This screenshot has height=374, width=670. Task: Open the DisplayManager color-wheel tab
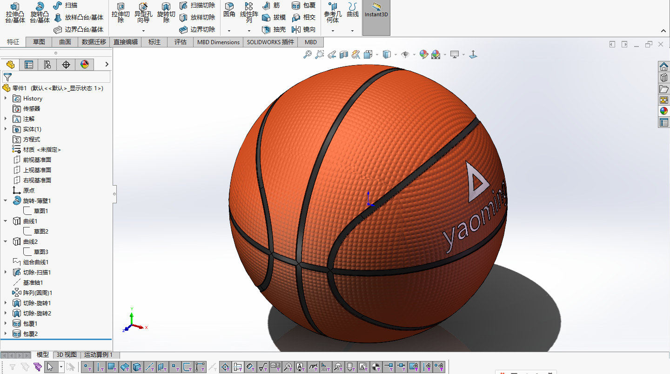point(85,65)
